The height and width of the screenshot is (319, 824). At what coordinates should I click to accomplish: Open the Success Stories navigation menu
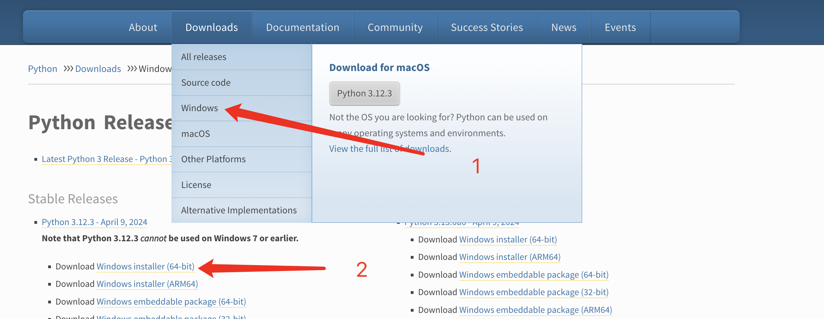[x=487, y=28]
